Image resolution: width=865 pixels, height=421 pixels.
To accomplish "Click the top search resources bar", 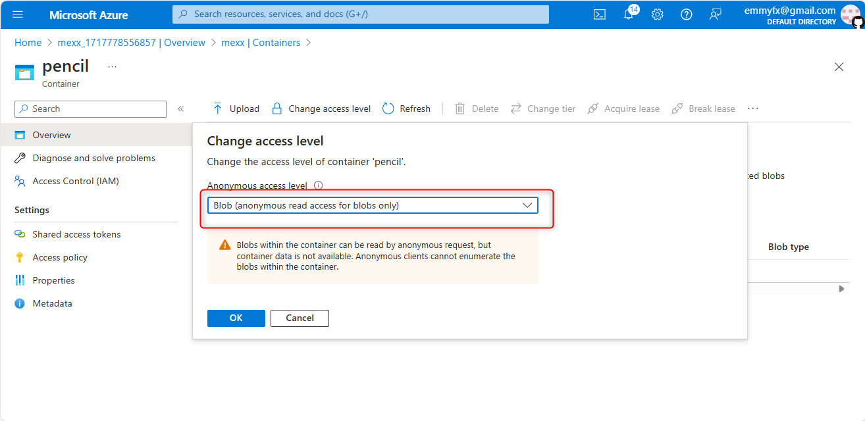I will tap(361, 14).
